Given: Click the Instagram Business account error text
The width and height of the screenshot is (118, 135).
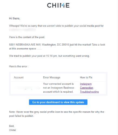Looking at the screenshot, I should [x=59, y=88].
